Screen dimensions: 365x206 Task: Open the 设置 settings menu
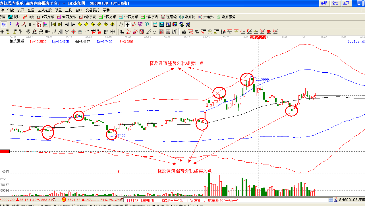58,10
